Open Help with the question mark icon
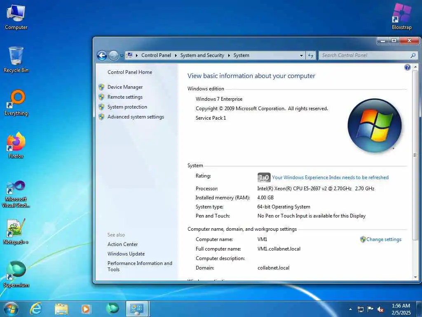Screen dimensions: 422x317 (407, 67)
